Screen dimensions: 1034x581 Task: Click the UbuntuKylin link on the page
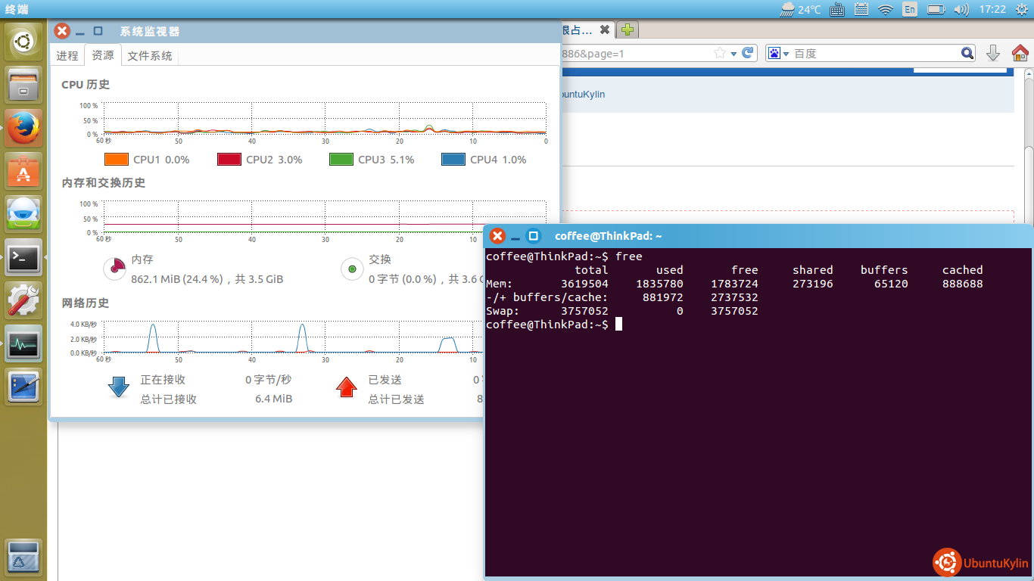click(581, 95)
